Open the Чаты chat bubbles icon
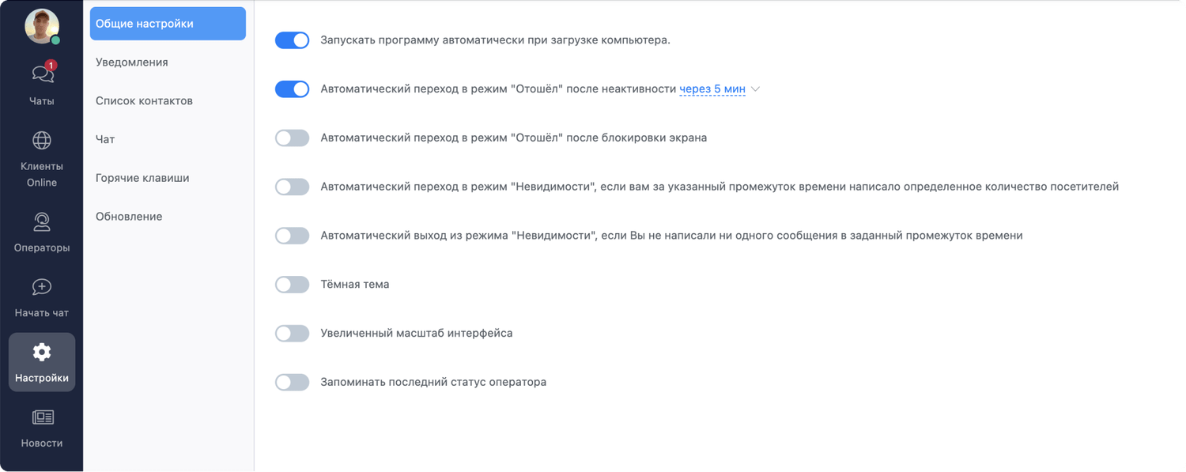This screenshot has width=1186, height=472. (x=42, y=74)
